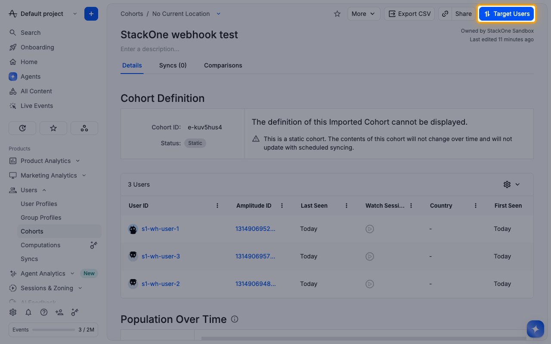The width and height of the screenshot is (551, 344).
Task: Click the Enter a description field
Action: pos(150,49)
